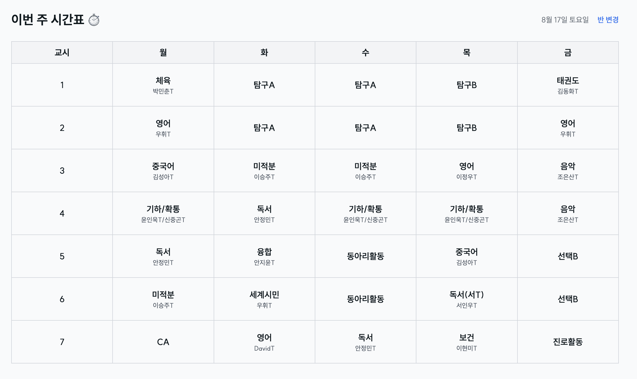Select the 월 column header
This screenshot has height=379, width=637.
(163, 52)
